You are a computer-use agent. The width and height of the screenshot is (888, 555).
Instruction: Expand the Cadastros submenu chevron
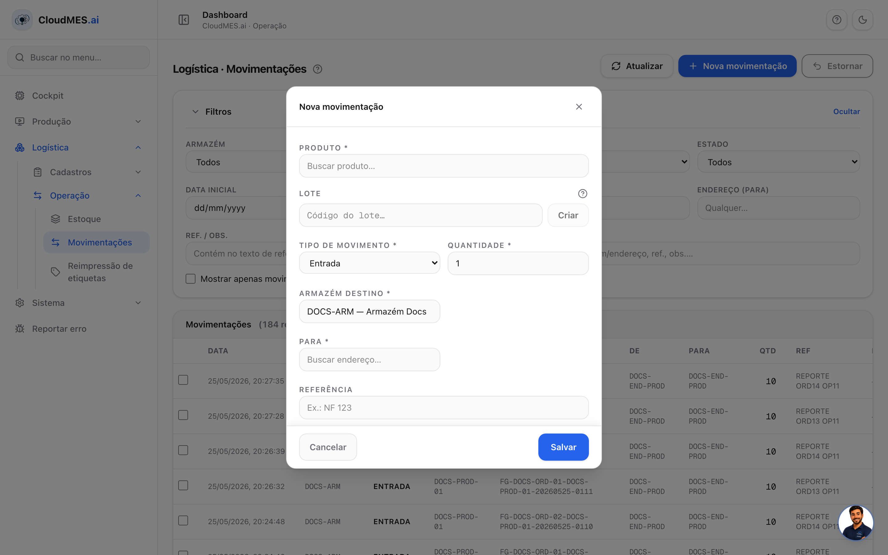tap(138, 172)
